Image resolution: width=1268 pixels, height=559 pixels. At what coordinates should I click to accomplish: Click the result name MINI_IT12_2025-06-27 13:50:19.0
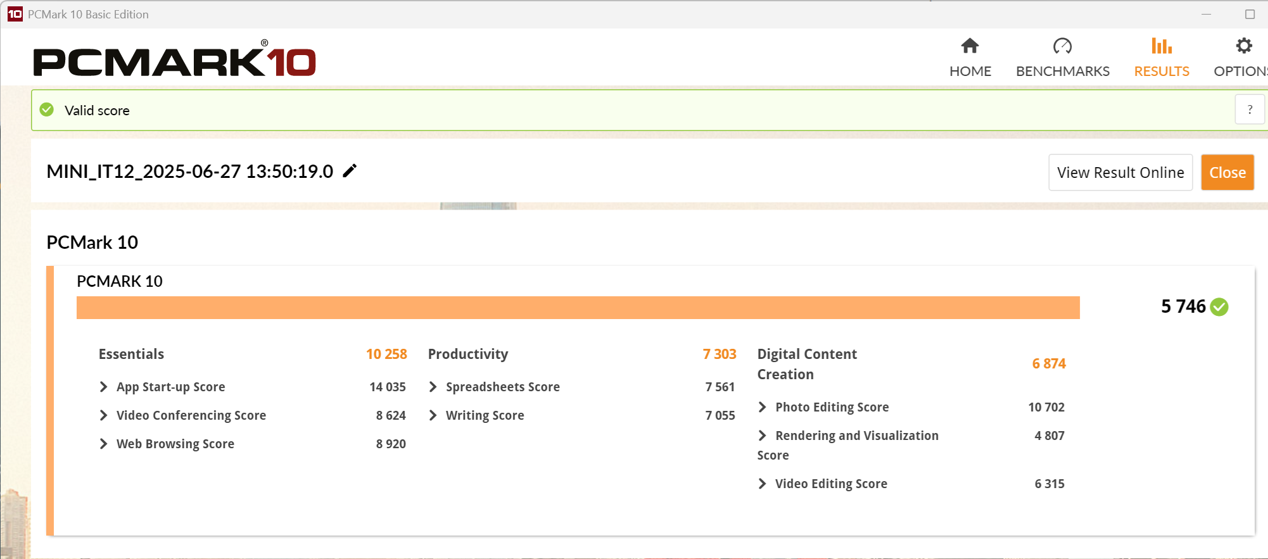point(190,172)
